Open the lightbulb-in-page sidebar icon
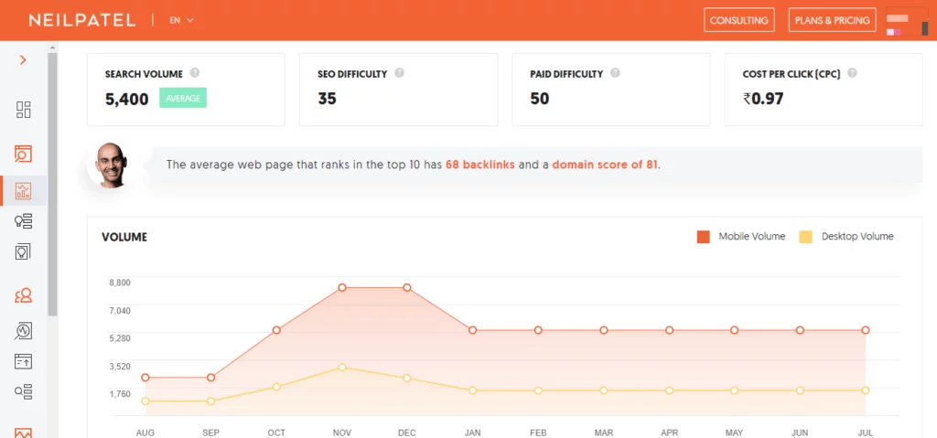This screenshot has width=937, height=438. tap(23, 251)
